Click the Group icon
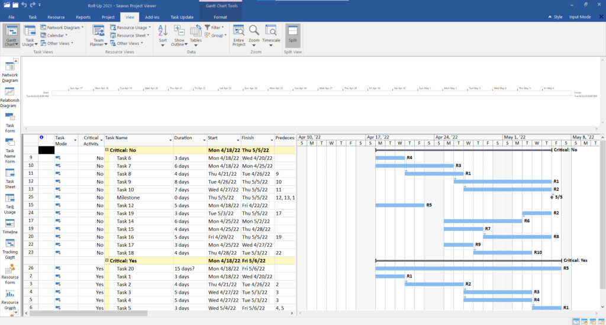606x325 pixels. point(208,35)
